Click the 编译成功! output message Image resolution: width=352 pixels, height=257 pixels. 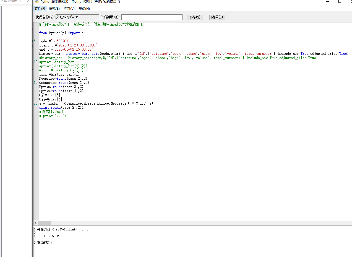click(43, 243)
